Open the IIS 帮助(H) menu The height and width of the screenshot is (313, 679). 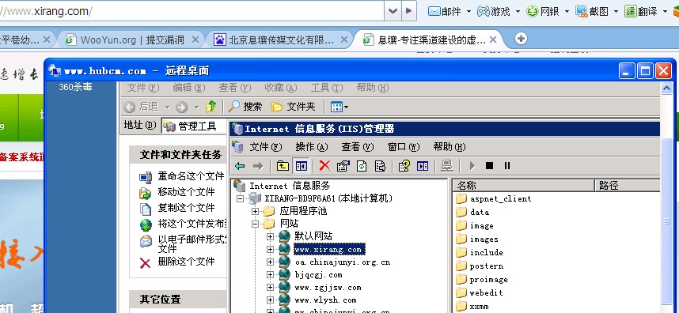click(x=449, y=147)
